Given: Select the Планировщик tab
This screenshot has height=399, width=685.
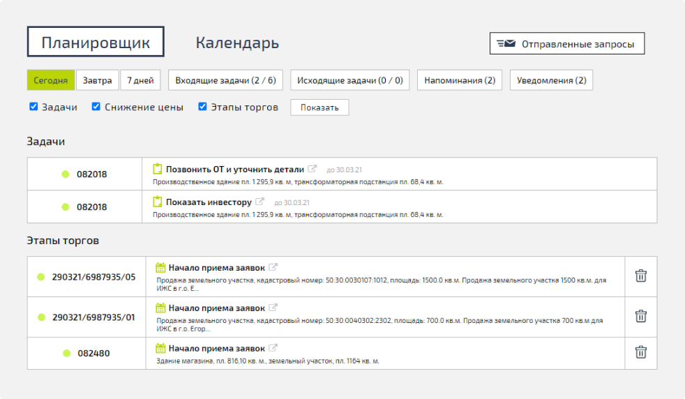Looking at the screenshot, I should pyautogui.click(x=96, y=42).
